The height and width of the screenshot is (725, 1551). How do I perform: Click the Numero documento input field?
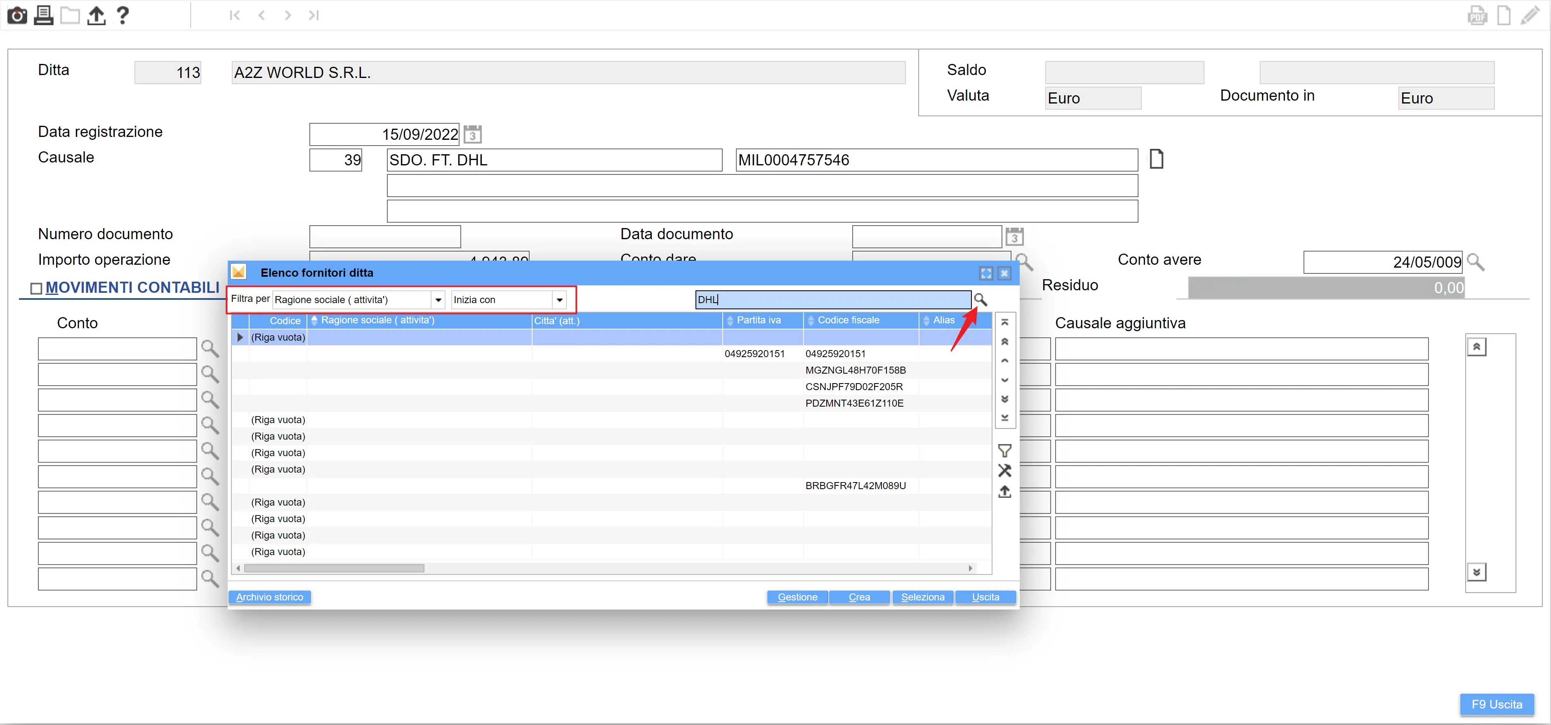[385, 237]
